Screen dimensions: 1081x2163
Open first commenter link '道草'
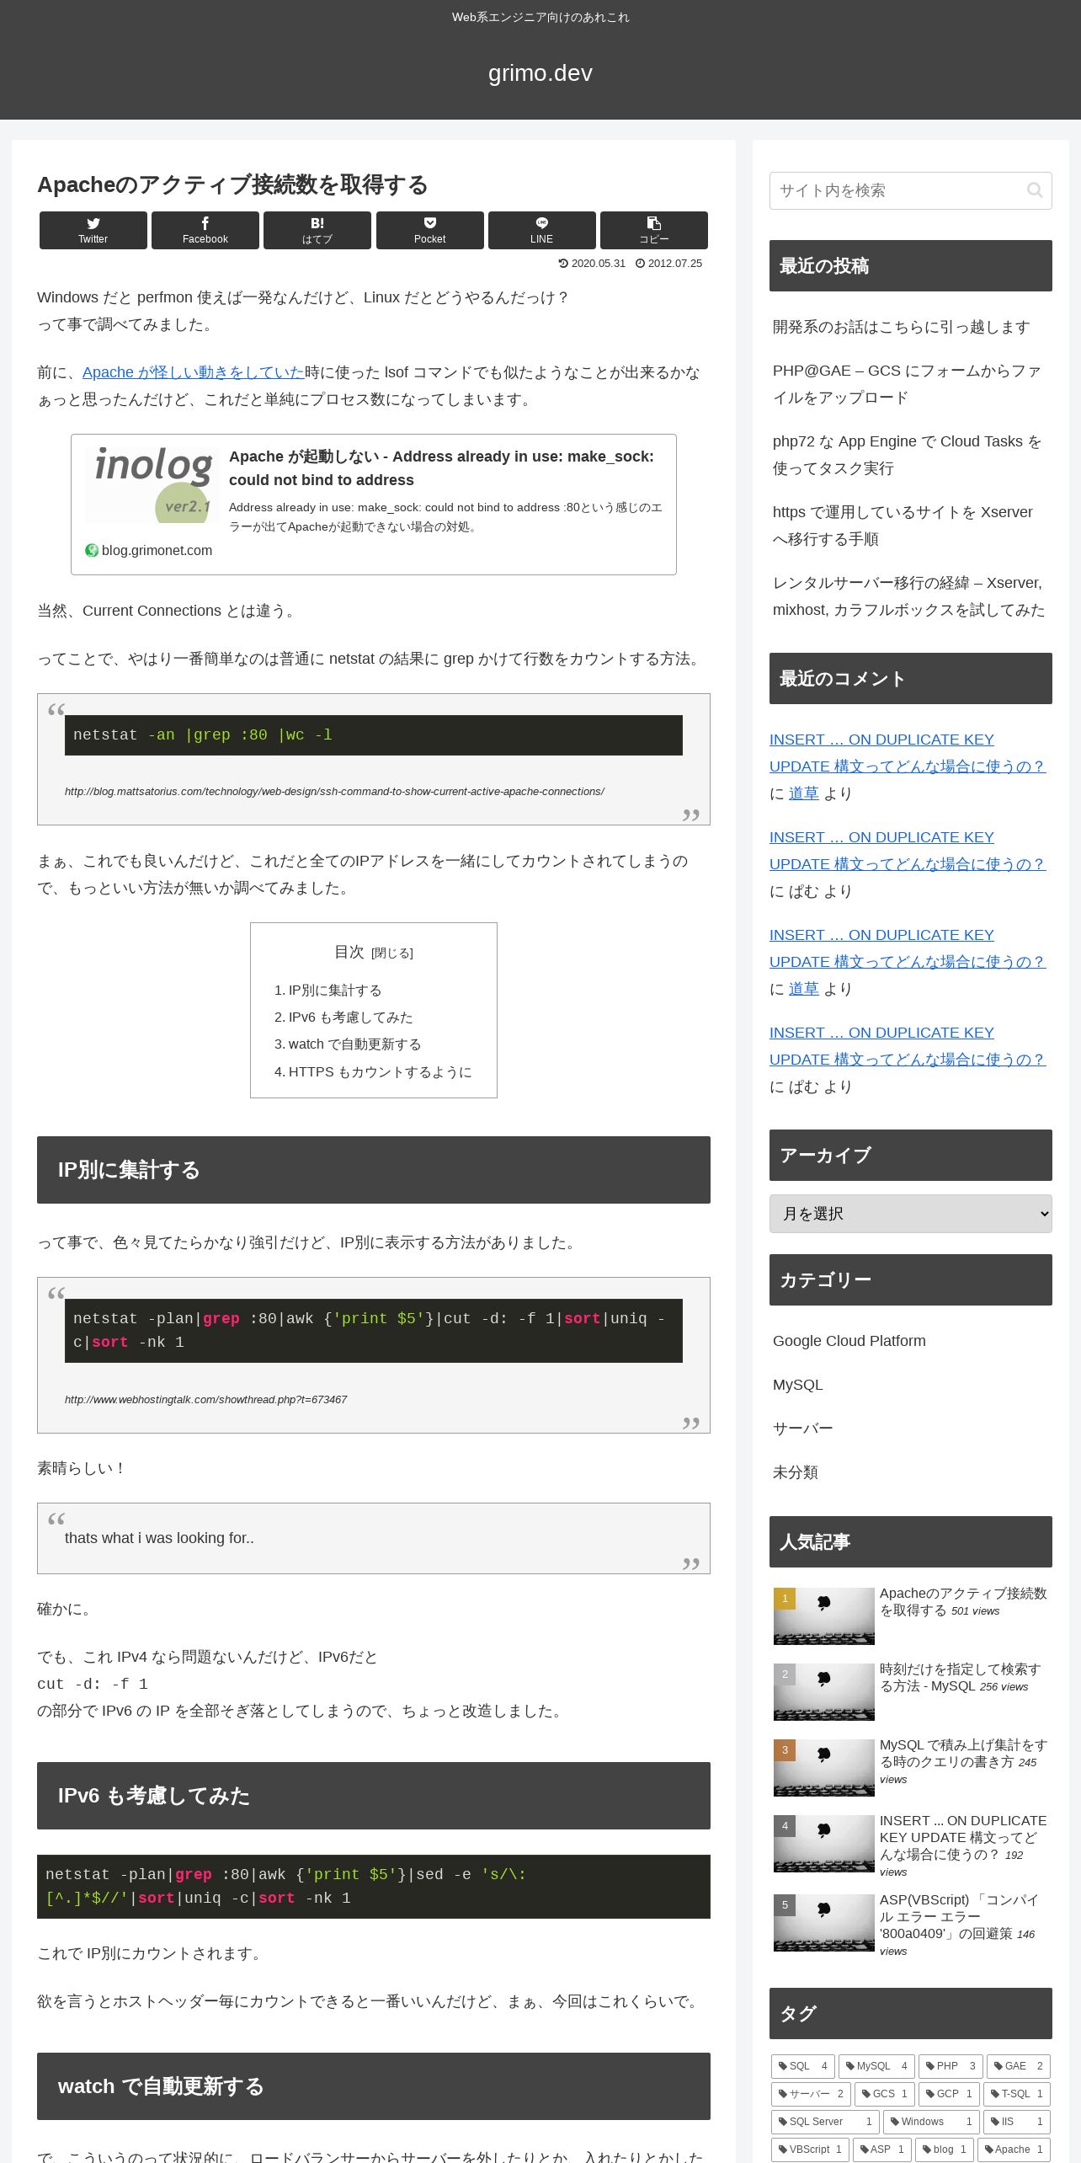(804, 793)
